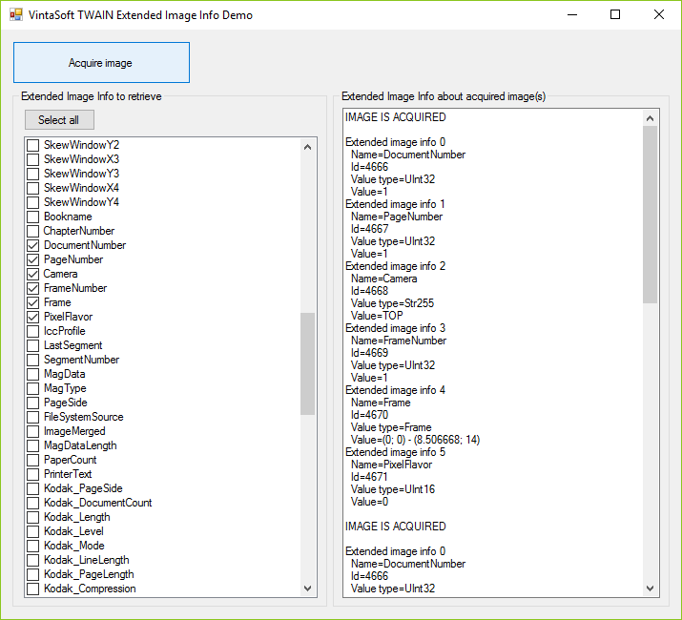Screen dimensions: 682x620
Task: Maximize the application window
Action: tap(615, 15)
